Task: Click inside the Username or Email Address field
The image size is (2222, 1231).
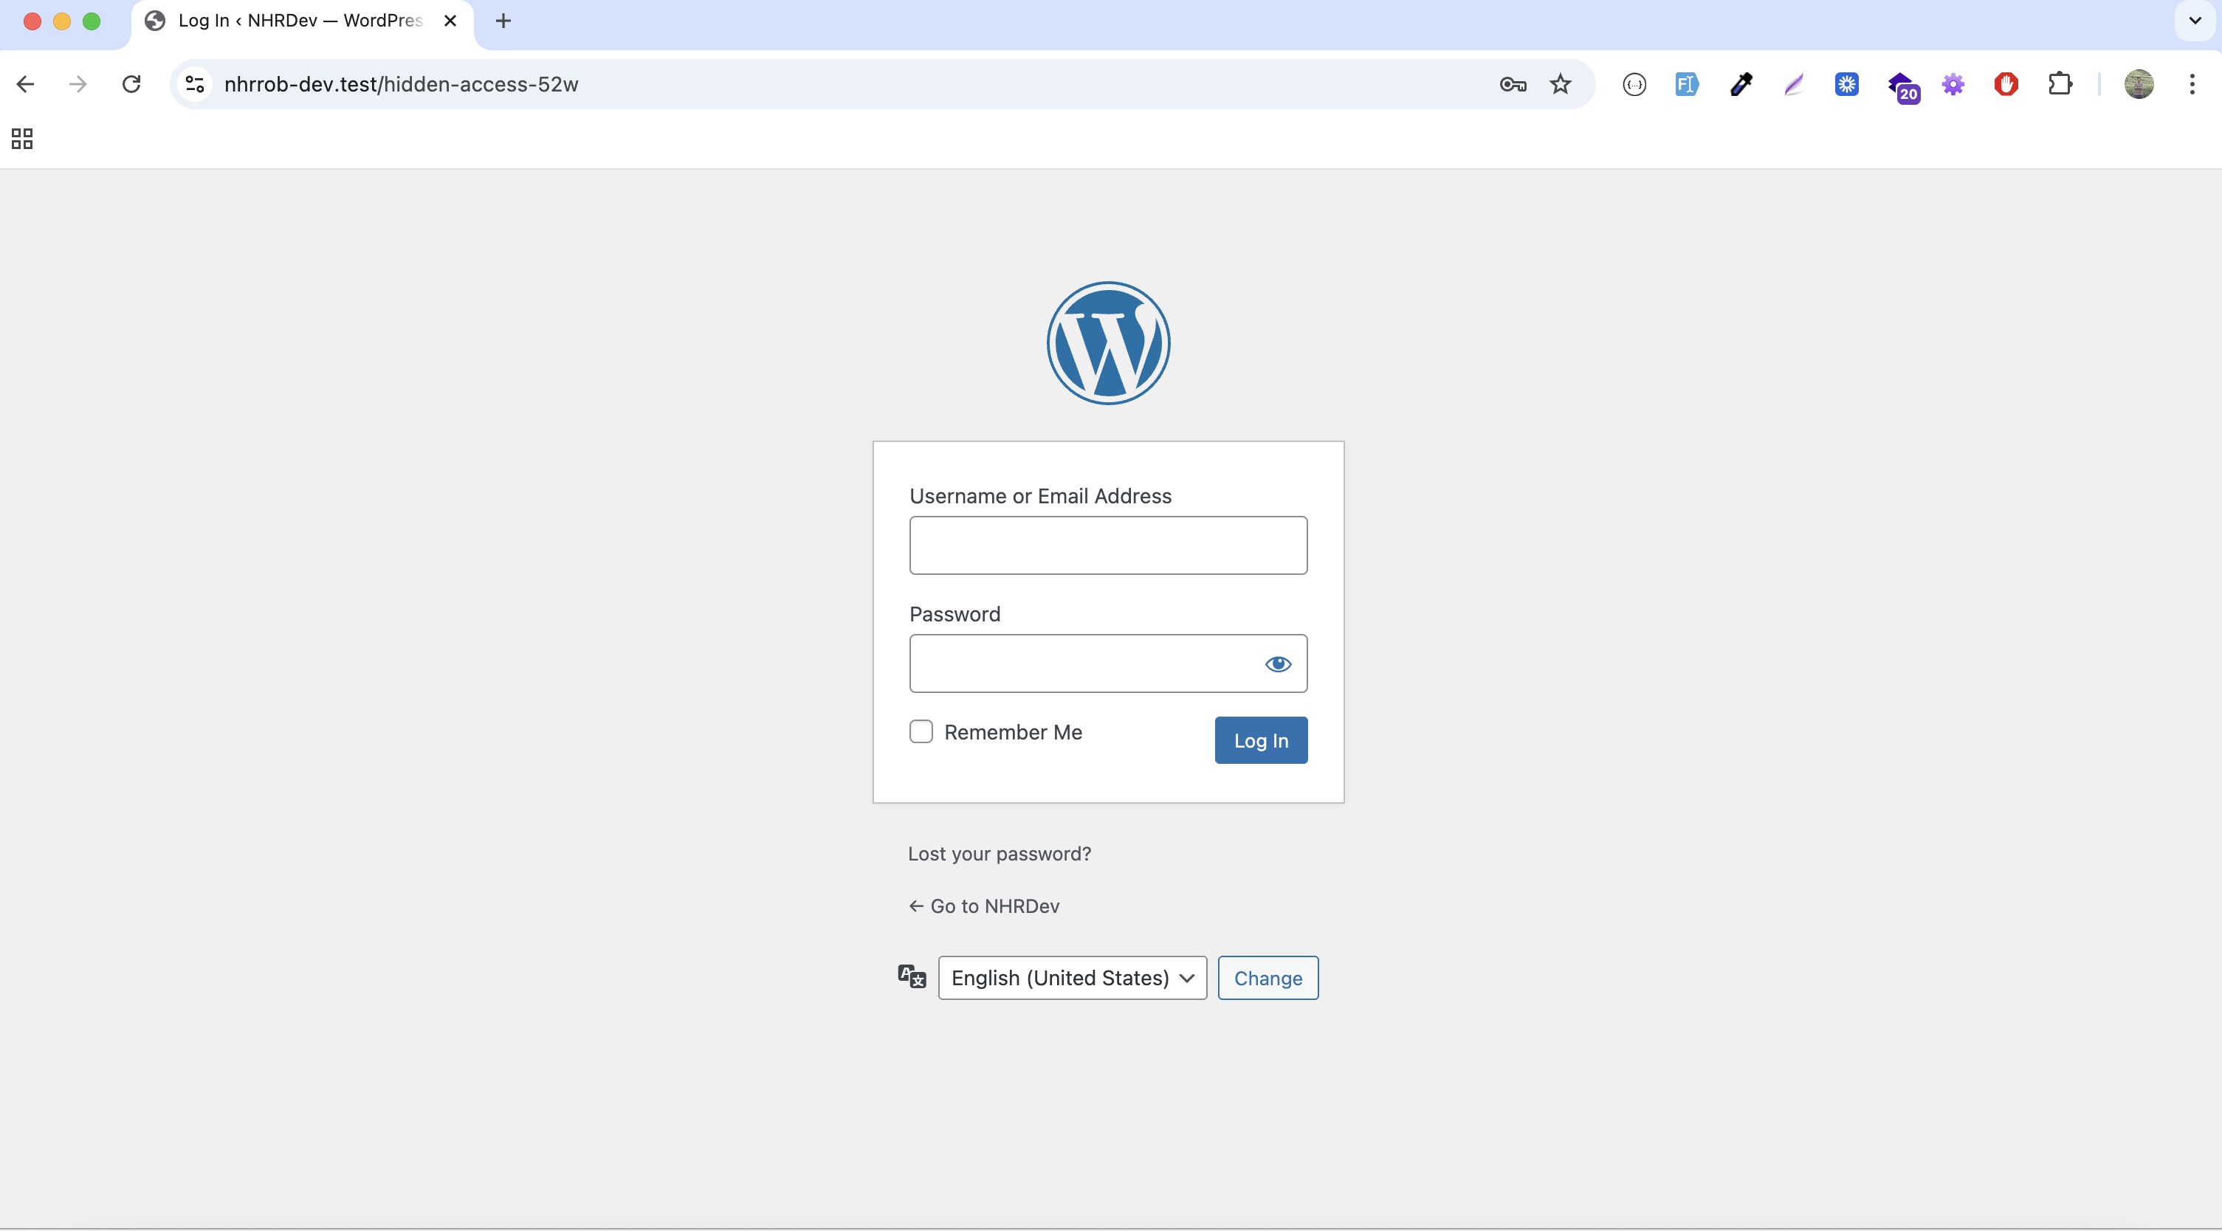Action: point(1107,545)
